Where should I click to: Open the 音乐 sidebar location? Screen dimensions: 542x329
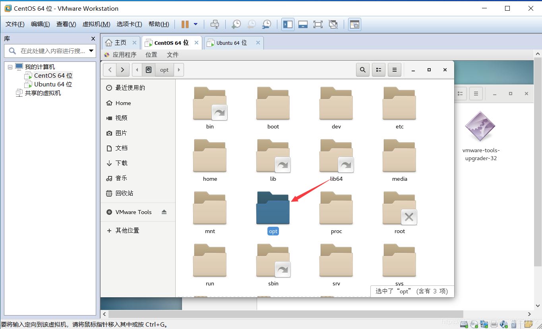click(138, 178)
